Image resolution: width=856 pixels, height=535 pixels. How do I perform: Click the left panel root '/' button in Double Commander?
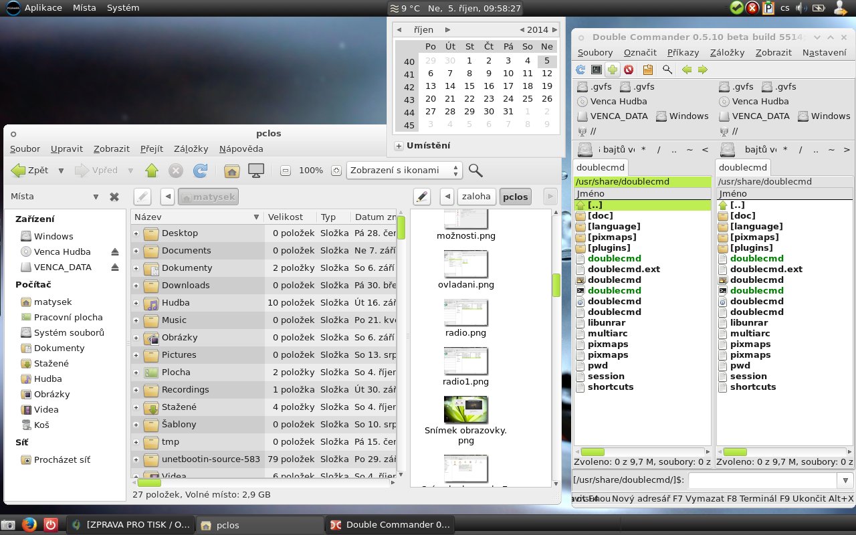click(x=659, y=150)
